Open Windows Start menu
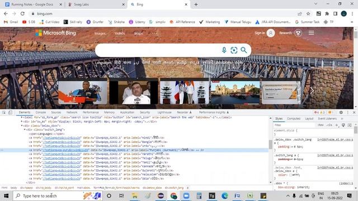The width and height of the screenshot is (358, 201). [6, 196]
